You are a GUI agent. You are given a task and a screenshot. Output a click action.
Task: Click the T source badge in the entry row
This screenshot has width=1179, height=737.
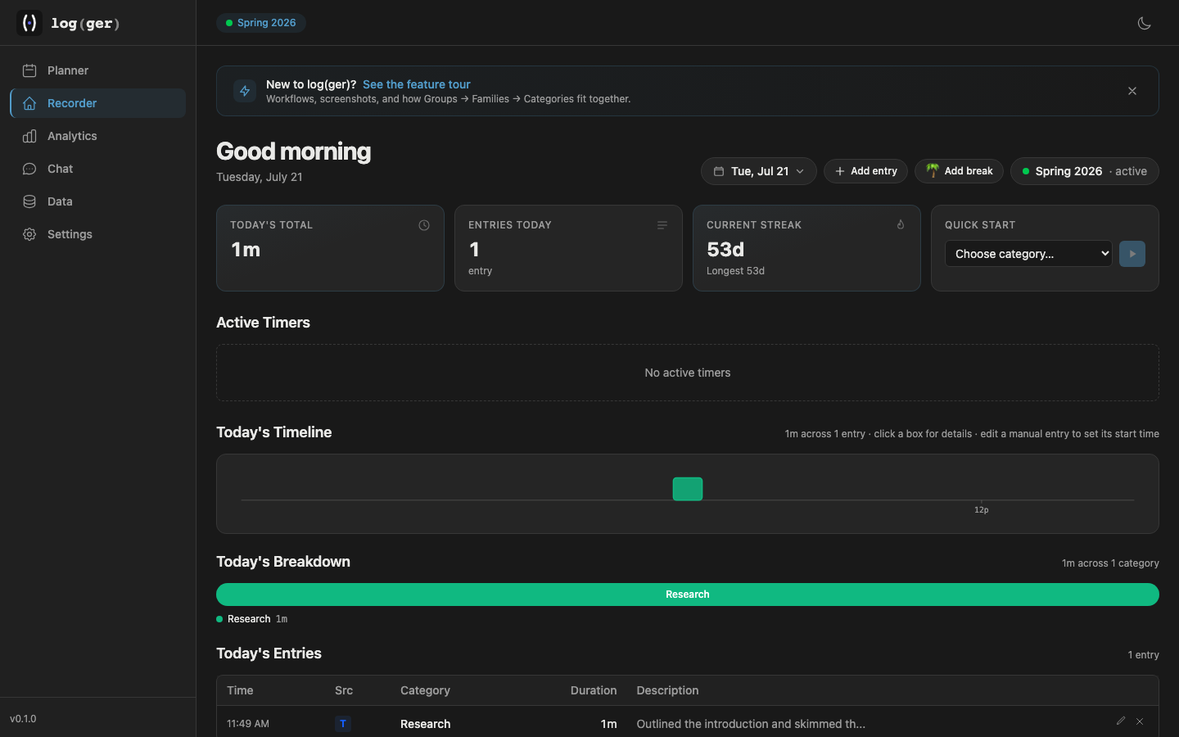[343, 724]
